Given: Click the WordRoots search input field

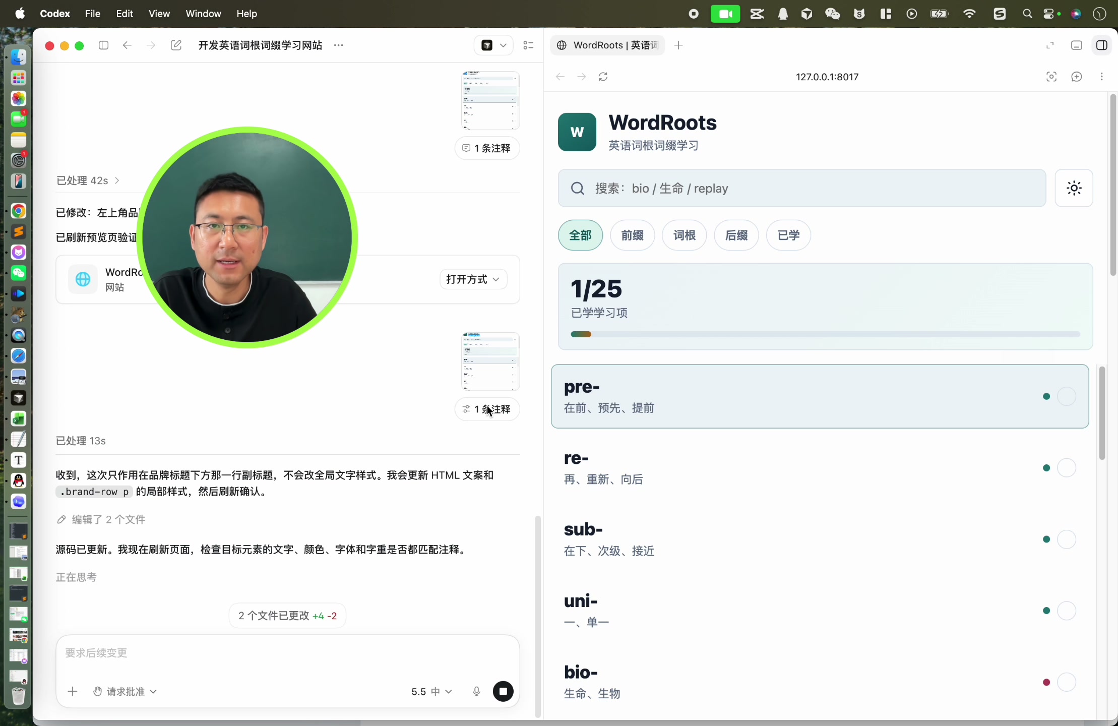Looking at the screenshot, I should pyautogui.click(x=801, y=188).
